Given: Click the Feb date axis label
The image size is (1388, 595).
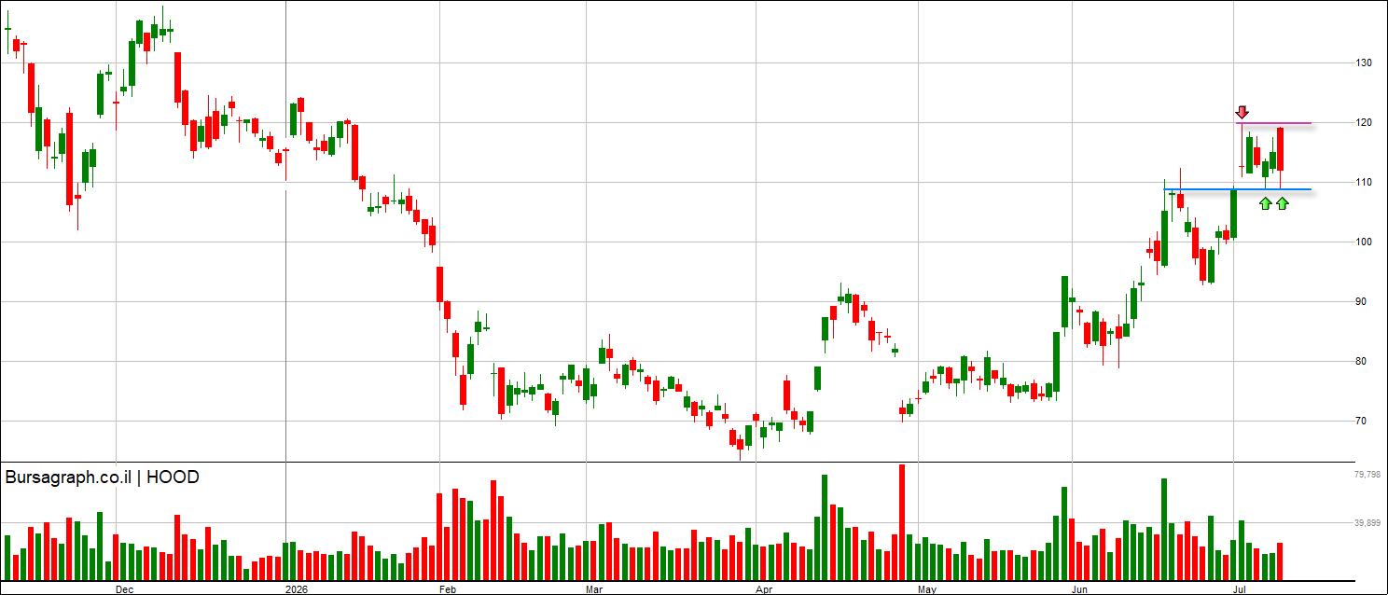Looking at the screenshot, I should [446, 589].
